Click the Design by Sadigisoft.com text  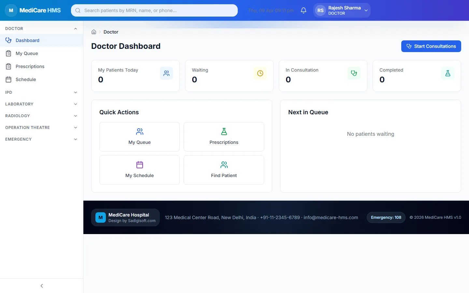(132, 221)
